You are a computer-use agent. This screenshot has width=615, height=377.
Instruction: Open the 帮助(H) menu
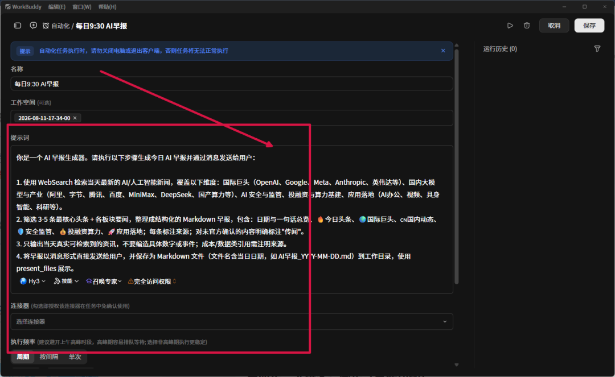coord(108,7)
